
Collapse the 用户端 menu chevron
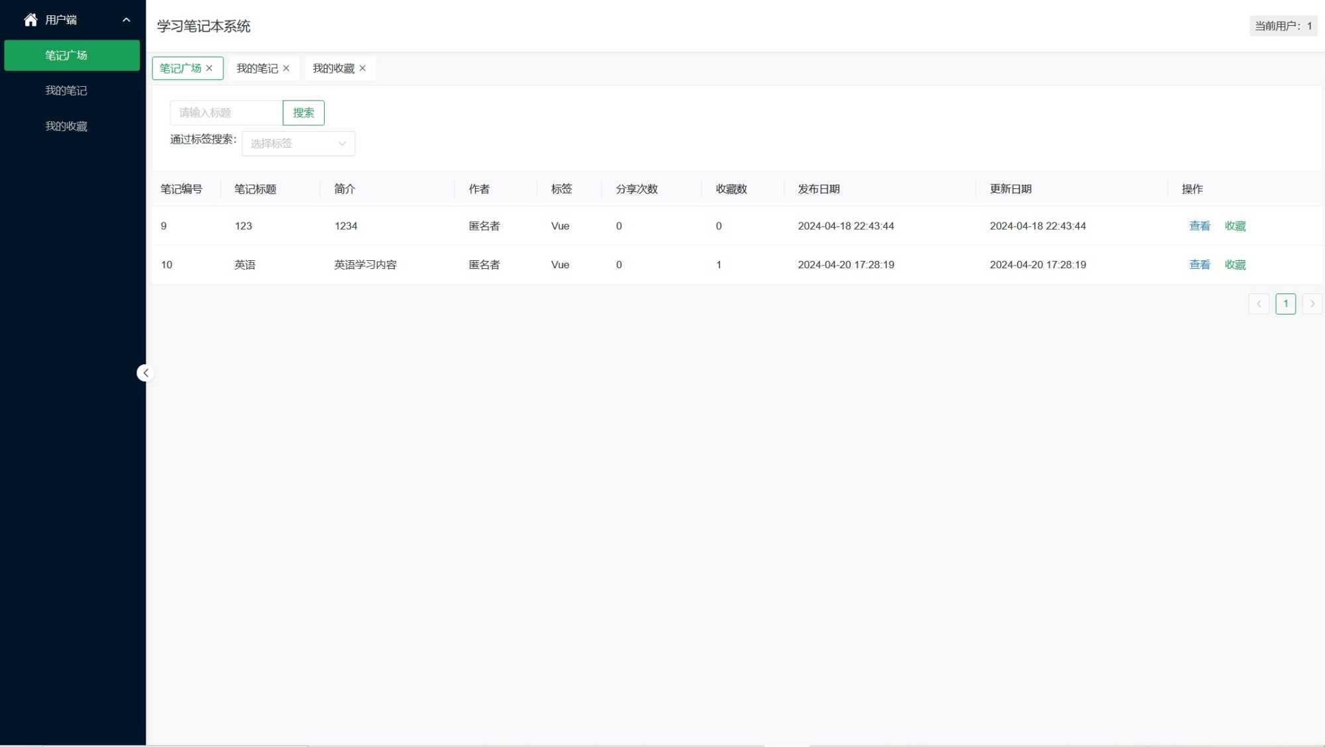[x=126, y=20]
